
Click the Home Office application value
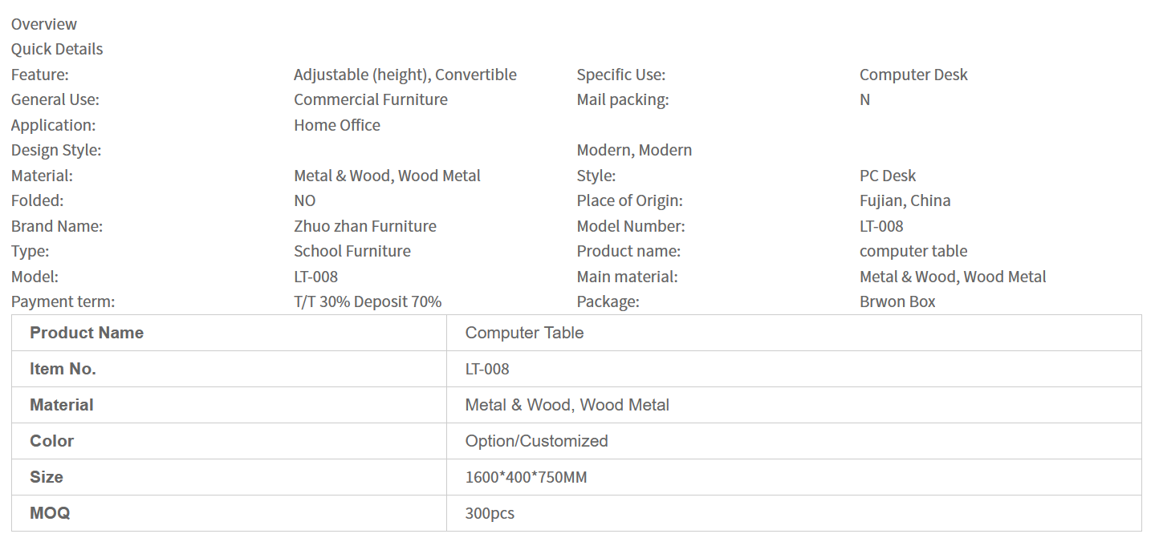point(337,125)
